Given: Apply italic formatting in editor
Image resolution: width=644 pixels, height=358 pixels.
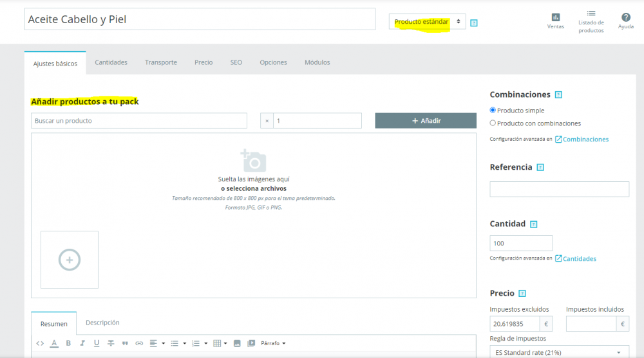Looking at the screenshot, I should click(82, 343).
